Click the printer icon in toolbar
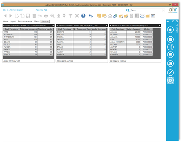 click(46, 16)
